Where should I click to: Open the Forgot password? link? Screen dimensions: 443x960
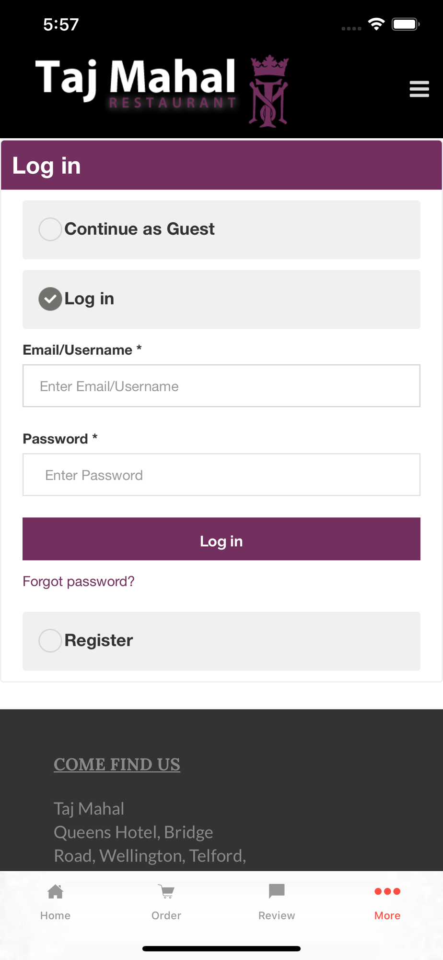[79, 581]
